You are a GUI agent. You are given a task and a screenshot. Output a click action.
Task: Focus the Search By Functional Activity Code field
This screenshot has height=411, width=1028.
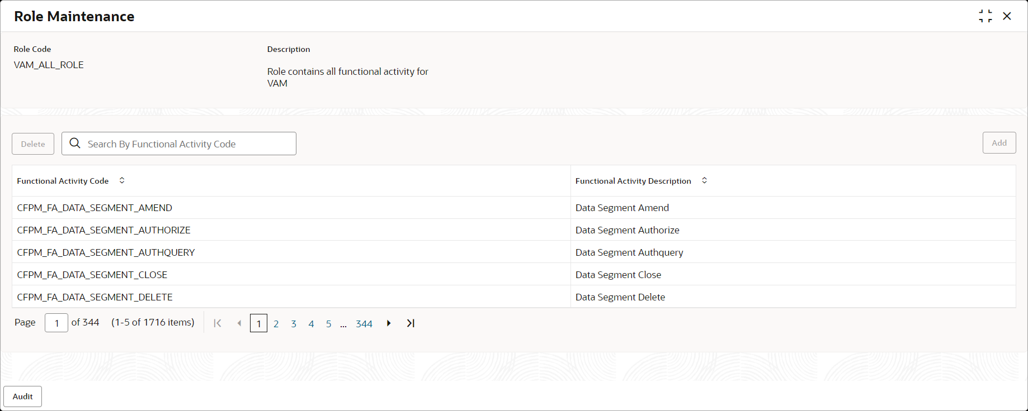179,144
